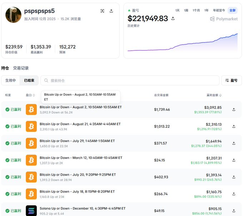Switch to the 持仓 tab

pyautogui.click(x=5, y=68)
